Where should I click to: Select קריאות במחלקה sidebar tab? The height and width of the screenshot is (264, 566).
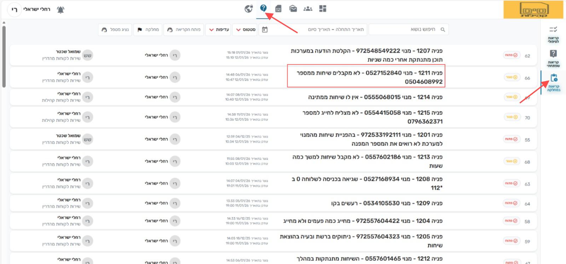(554, 82)
